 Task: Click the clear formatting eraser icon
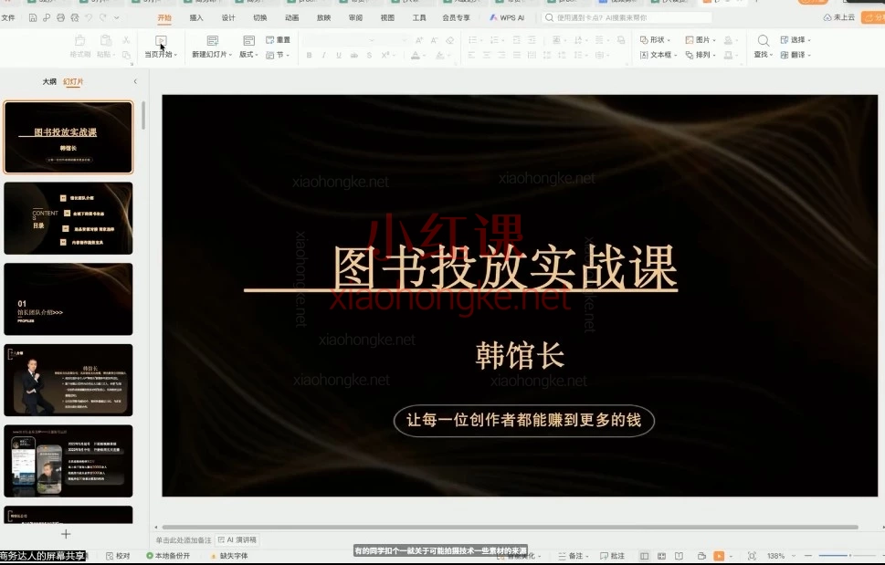click(x=450, y=40)
